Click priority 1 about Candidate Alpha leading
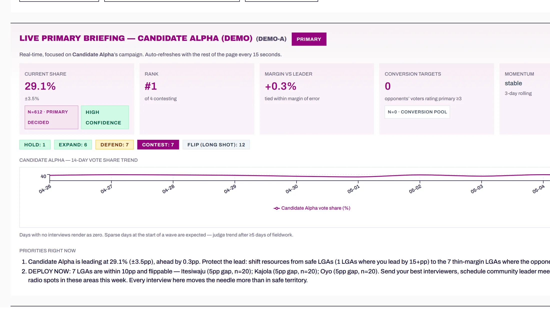Screen dimensions: 550x309 pyautogui.click(x=289, y=262)
